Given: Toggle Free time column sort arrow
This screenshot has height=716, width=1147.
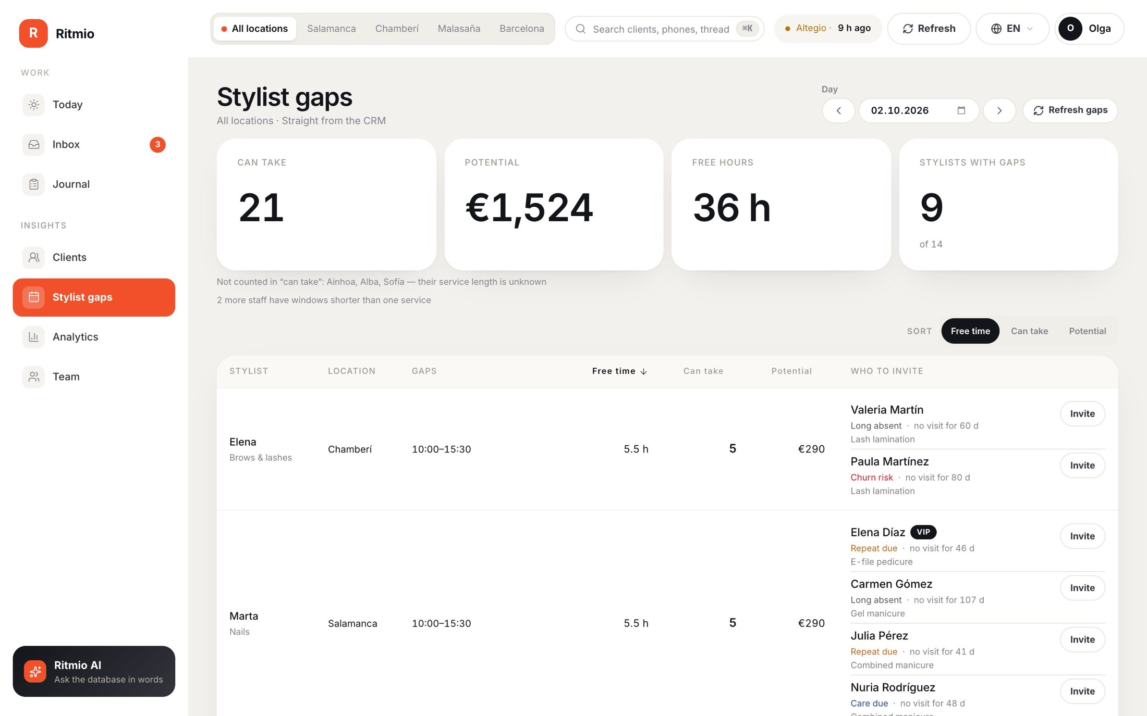Looking at the screenshot, I should click(643, 371).
